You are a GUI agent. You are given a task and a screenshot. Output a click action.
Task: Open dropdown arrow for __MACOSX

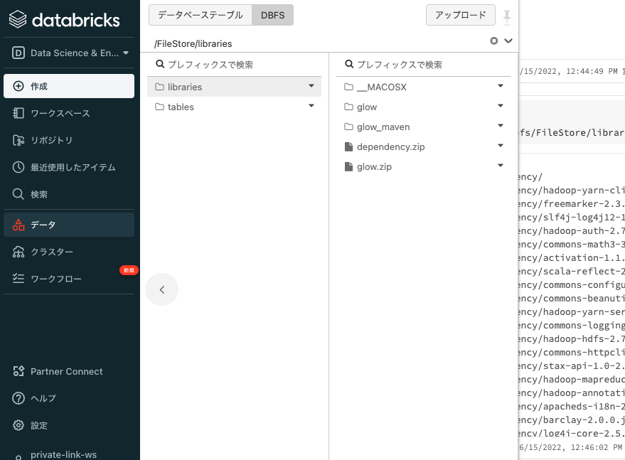(501, 86)
